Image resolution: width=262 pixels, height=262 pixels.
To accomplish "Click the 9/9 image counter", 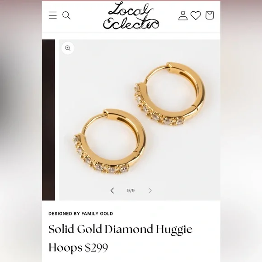I will pyautogui.click(x=131, y=191).
